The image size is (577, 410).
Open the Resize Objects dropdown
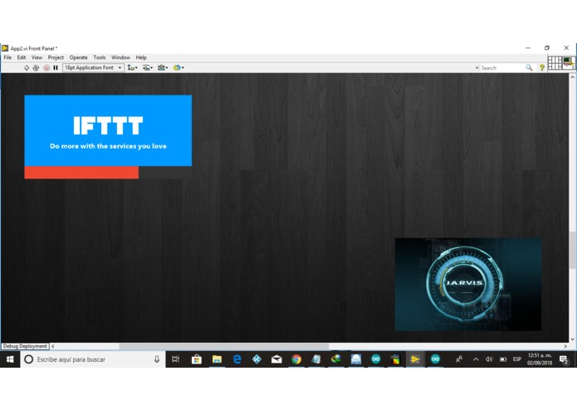point(163,68)
